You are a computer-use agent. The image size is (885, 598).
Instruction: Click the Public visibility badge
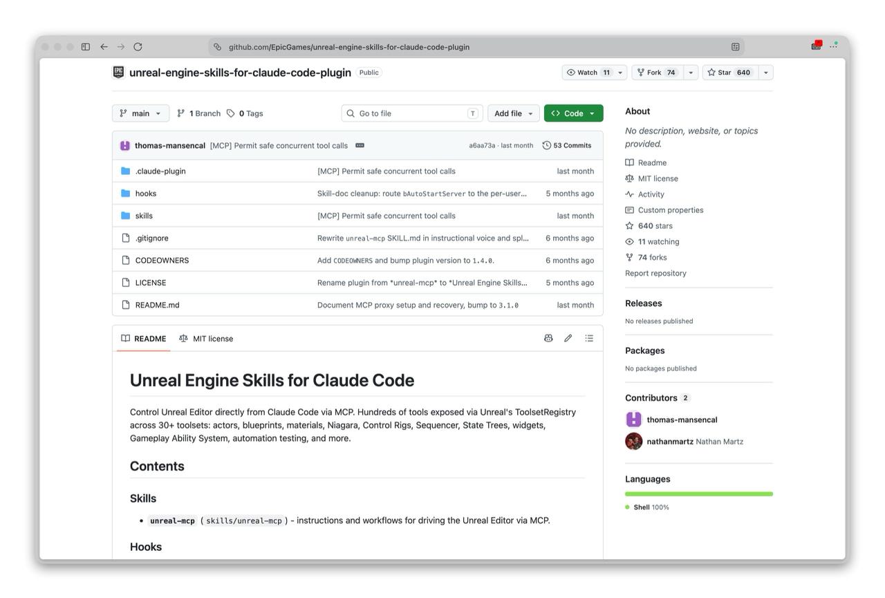click(369, 73)
